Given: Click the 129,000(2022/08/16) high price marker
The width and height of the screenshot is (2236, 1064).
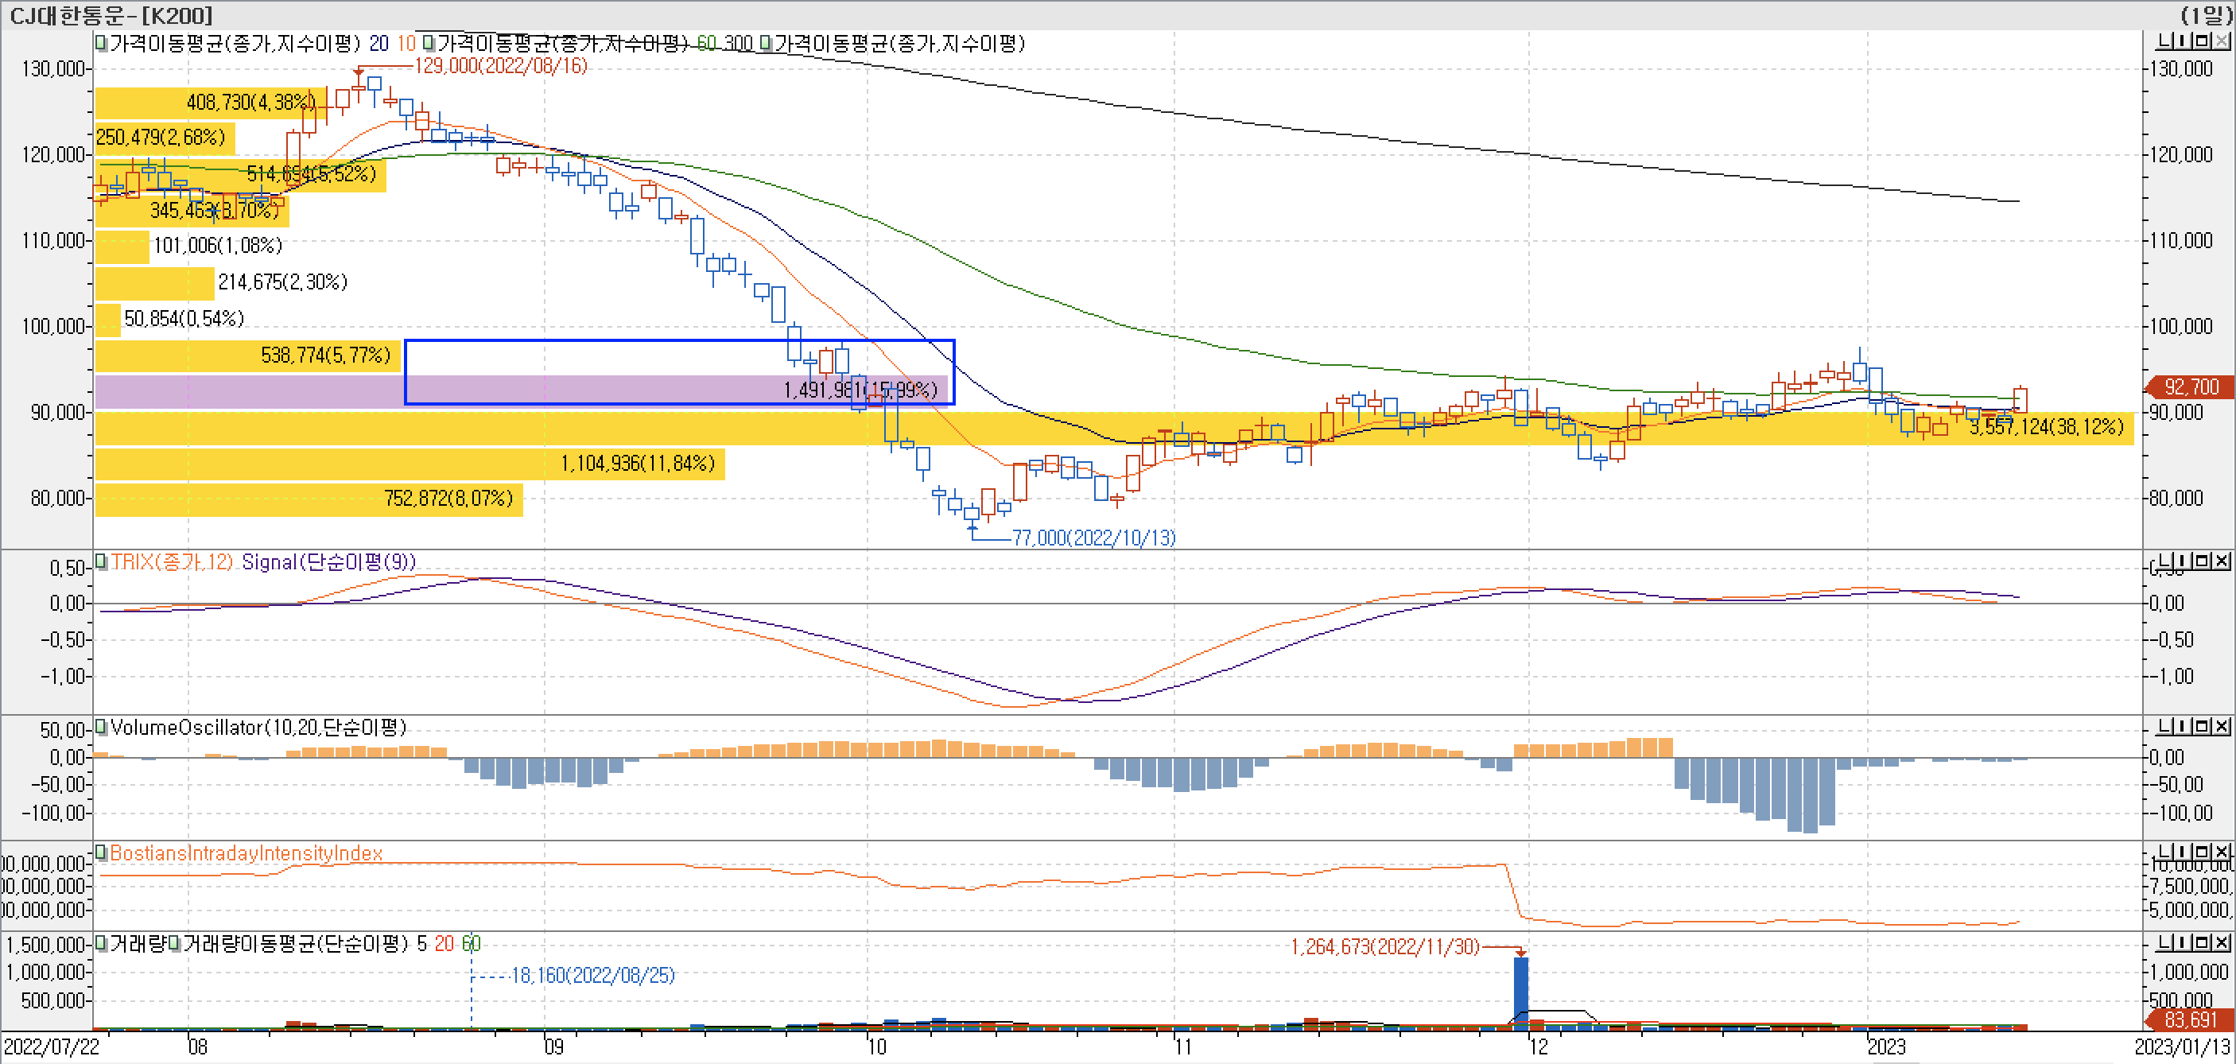Looking at the screenshot, I should 501,66.
